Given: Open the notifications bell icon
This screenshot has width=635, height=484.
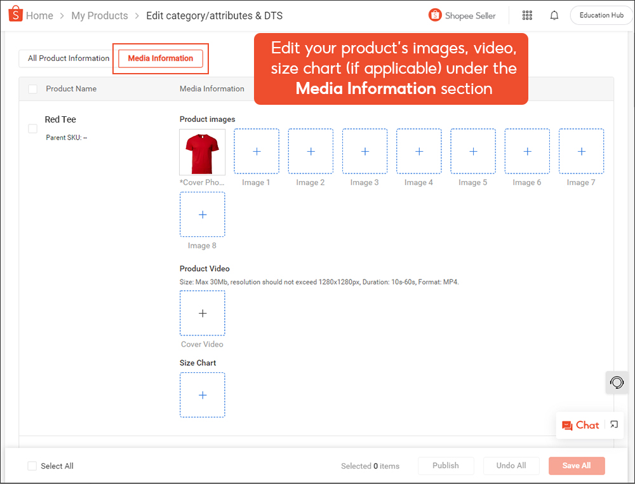Looking at the screenshot, I should click(554, 15).
